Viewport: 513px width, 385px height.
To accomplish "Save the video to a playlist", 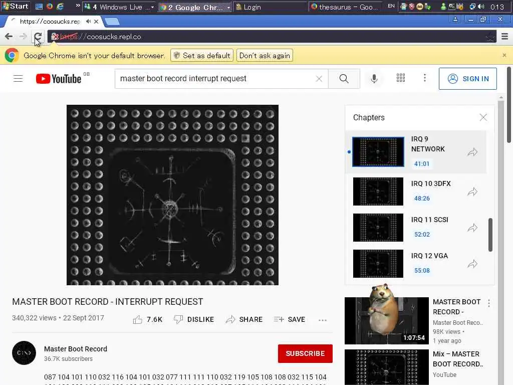I will coord(289,319).
